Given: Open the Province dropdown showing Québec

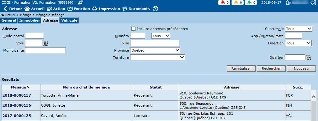Looking at the screenshot, I should coord(155,50).
